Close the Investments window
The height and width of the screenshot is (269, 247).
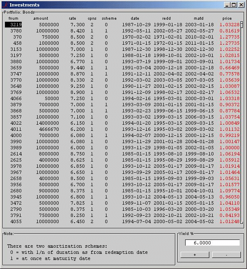[x=241, y=5]
